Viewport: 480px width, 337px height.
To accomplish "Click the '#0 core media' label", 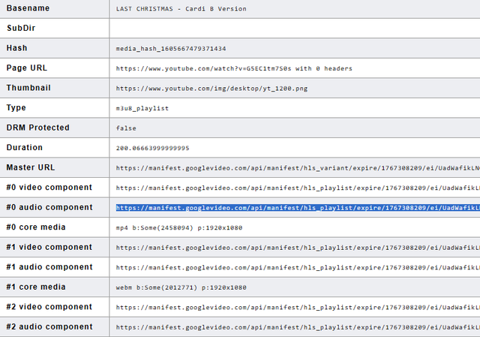I will coord(36,227).
